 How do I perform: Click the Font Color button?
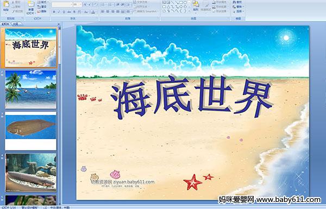(93, 12)
